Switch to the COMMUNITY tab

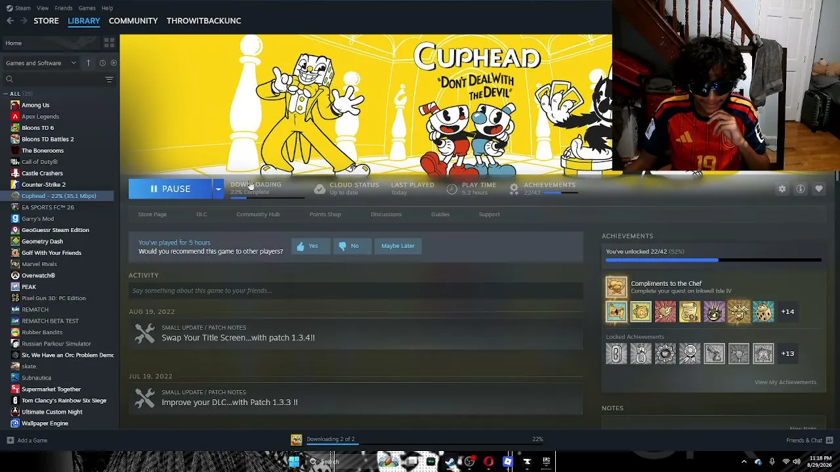click(133, 21)
